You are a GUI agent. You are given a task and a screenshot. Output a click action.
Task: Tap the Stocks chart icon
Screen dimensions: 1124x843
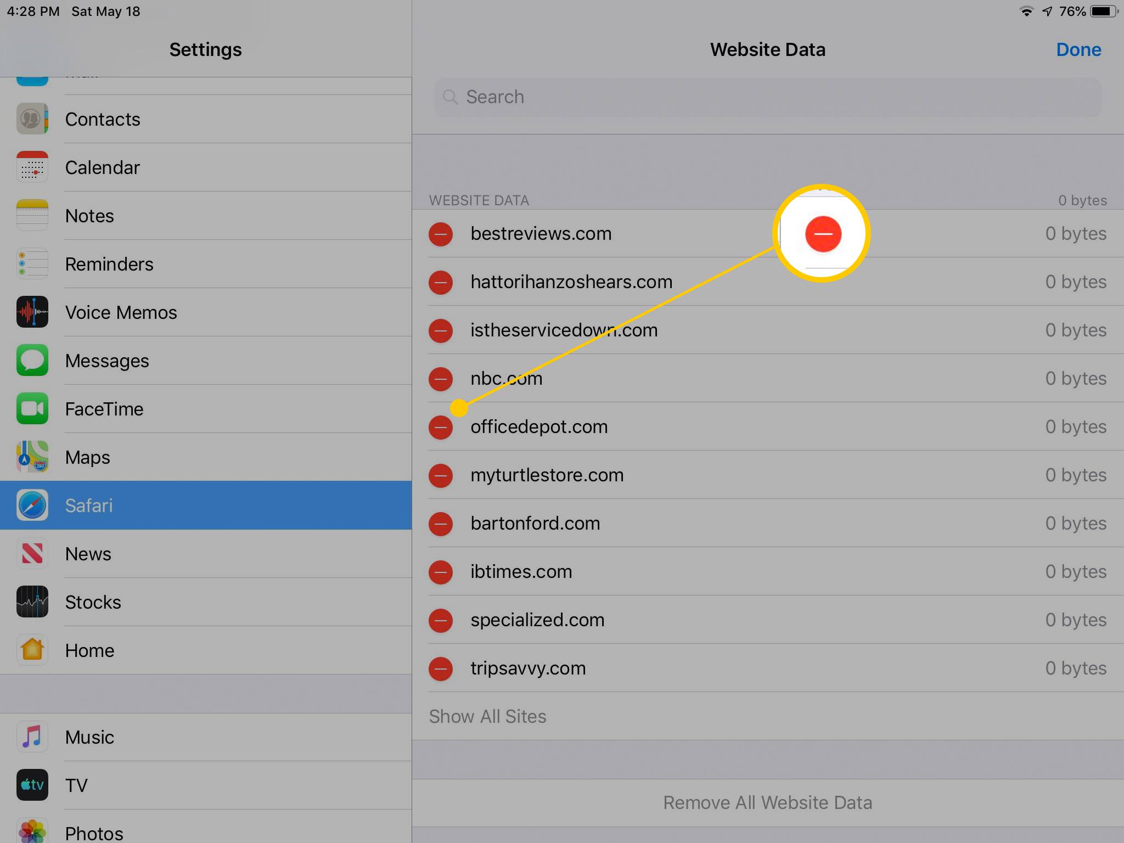click(32, 602)
